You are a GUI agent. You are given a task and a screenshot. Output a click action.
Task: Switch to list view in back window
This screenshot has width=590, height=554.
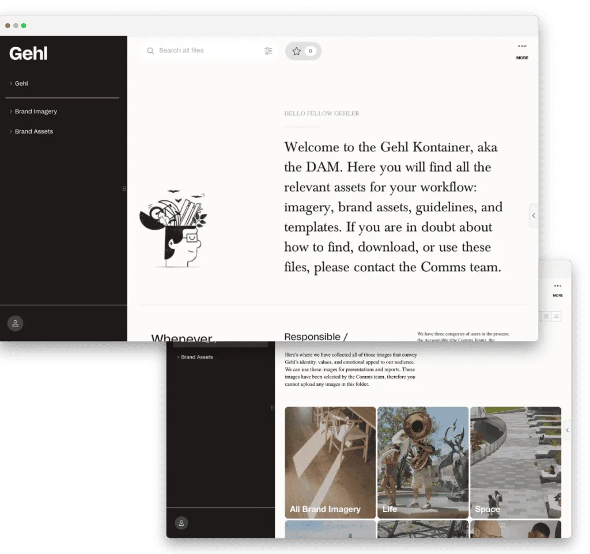(557, 316)
